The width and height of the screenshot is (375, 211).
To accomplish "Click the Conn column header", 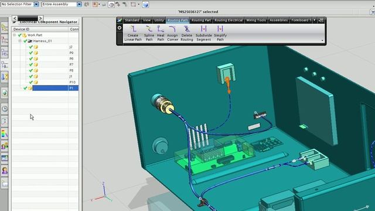I will pyautogui.click(x=74, y=29).
